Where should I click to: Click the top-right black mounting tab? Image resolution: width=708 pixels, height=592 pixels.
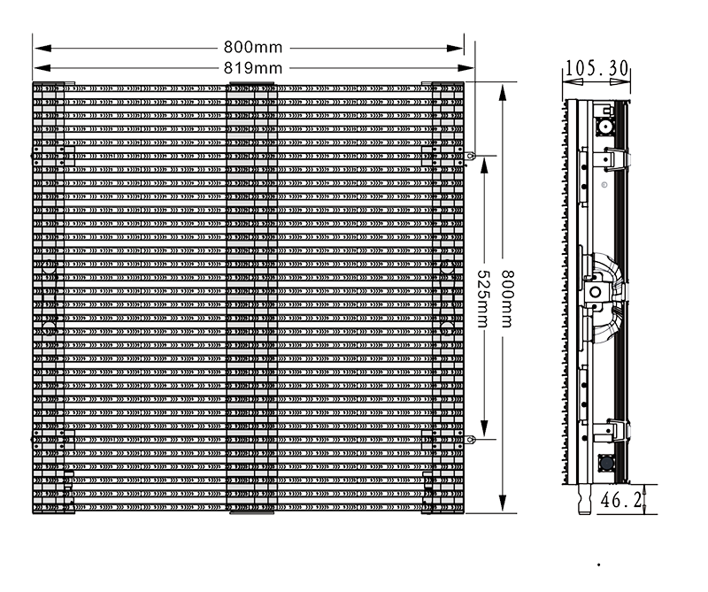click(426, 81)
